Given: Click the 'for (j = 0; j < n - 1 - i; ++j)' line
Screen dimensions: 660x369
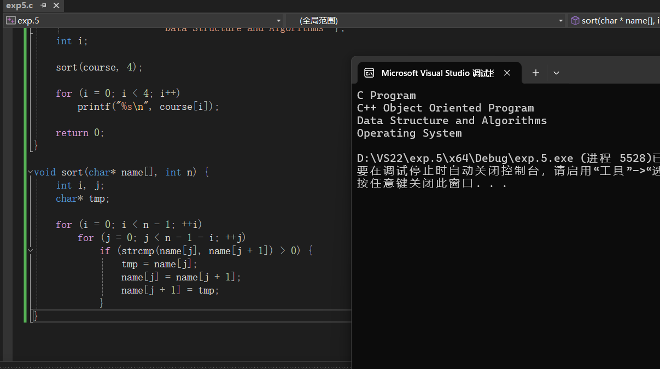Looking at the screenshot, I should [162, 238].
